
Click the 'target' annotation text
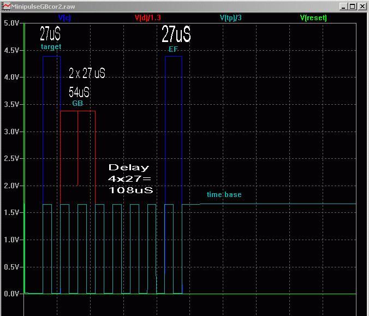51,47
